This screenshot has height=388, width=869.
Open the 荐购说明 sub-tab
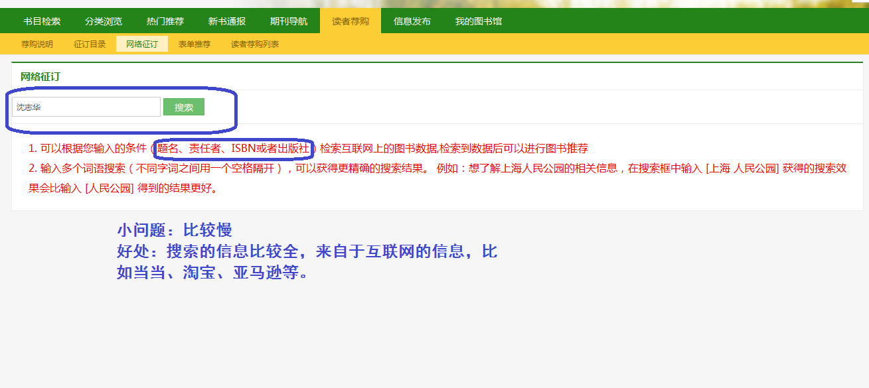click(x=37, y=44)
